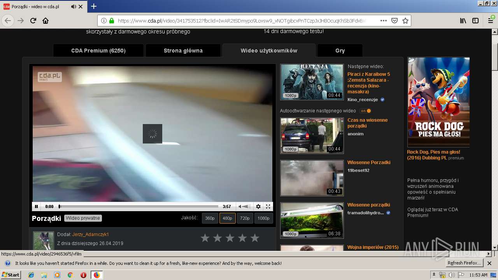Click the cda.pl logo in player
This screenshot has width=498, height=280.
point(49,77)
